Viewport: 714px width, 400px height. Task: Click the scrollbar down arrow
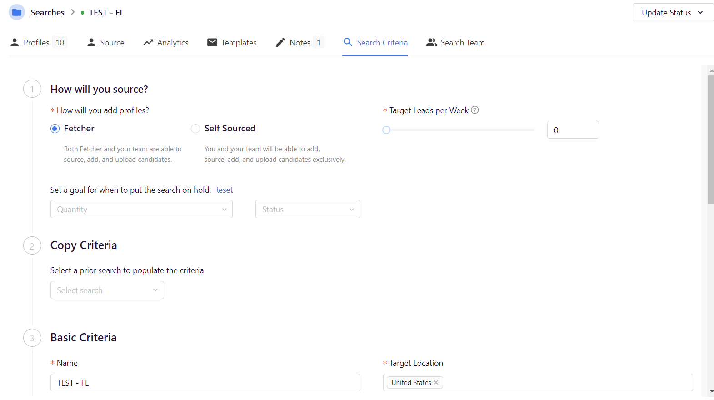click(x=711, y=391)
